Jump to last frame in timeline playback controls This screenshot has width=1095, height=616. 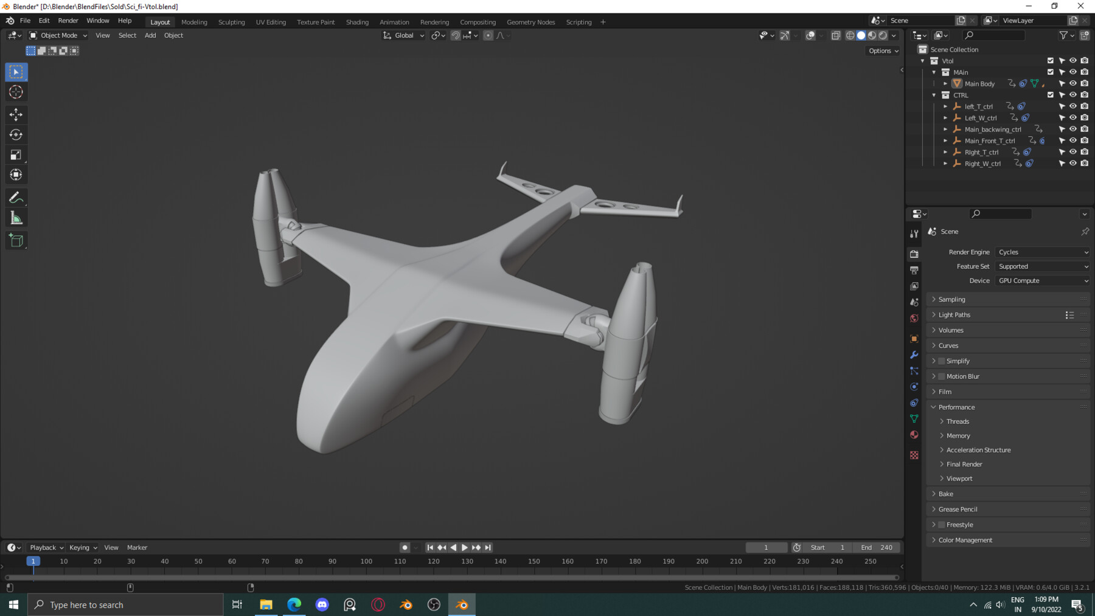(487, 547)
